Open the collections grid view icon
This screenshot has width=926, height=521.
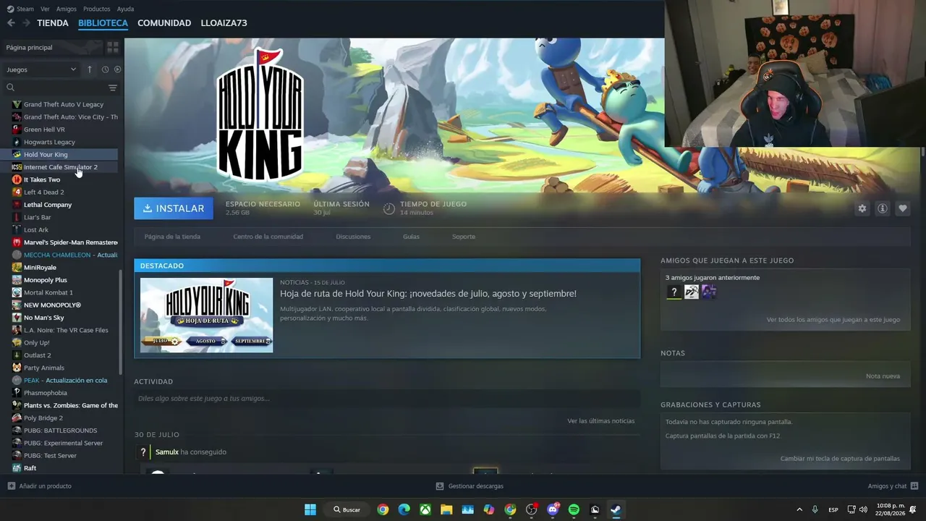click(113, 47)
